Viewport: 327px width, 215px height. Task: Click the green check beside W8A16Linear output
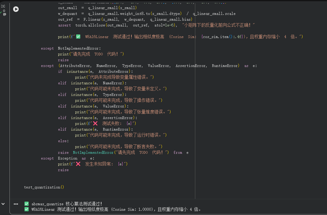(x=27, y=209)
